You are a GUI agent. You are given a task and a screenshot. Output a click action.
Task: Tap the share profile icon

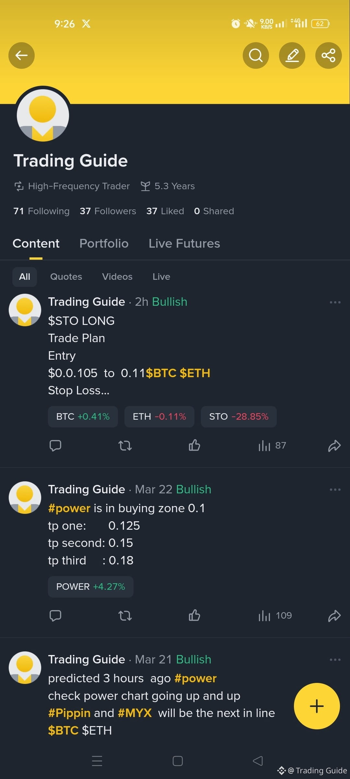(x=328, y=56)
